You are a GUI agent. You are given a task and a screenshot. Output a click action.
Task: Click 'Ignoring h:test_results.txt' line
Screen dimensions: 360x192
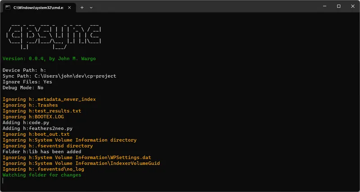pos(42,111)
